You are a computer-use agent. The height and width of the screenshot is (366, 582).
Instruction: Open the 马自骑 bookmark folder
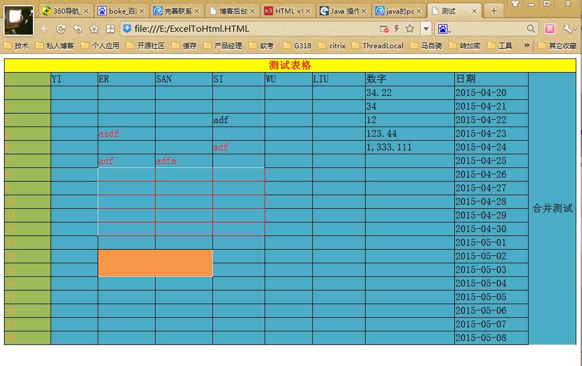[x=426, y=45]
